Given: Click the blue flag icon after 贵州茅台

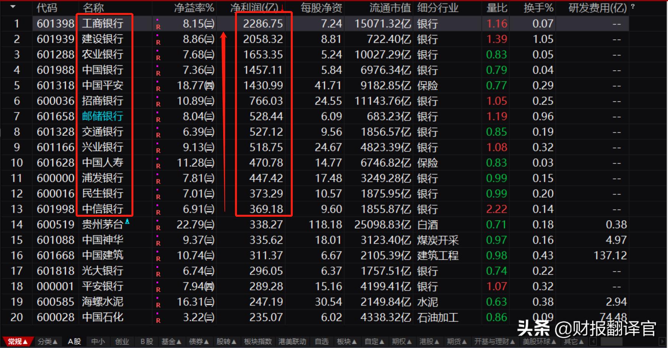Looking at the screenshot, I should pos(127,221).
